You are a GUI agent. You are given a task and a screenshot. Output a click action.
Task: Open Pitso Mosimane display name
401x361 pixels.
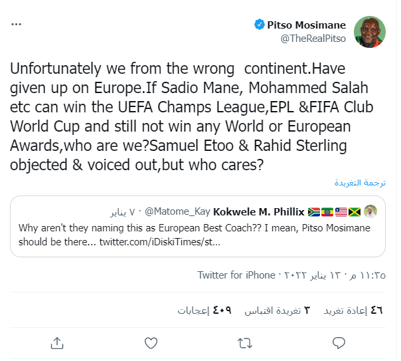307,25
